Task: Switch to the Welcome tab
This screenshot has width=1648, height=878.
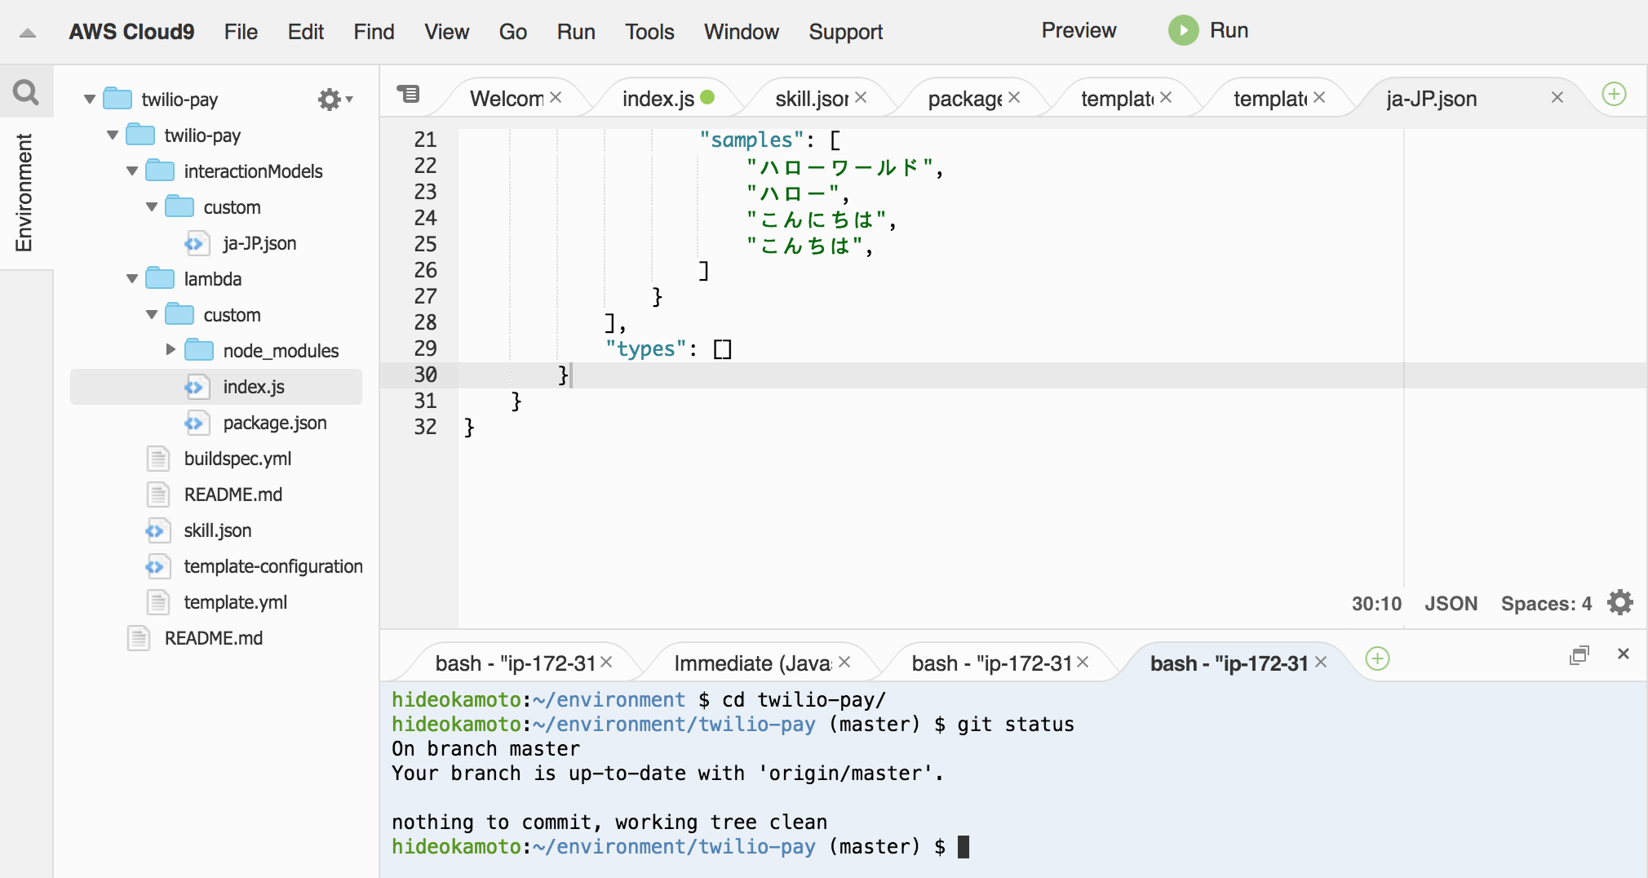Action: [506, 99]
